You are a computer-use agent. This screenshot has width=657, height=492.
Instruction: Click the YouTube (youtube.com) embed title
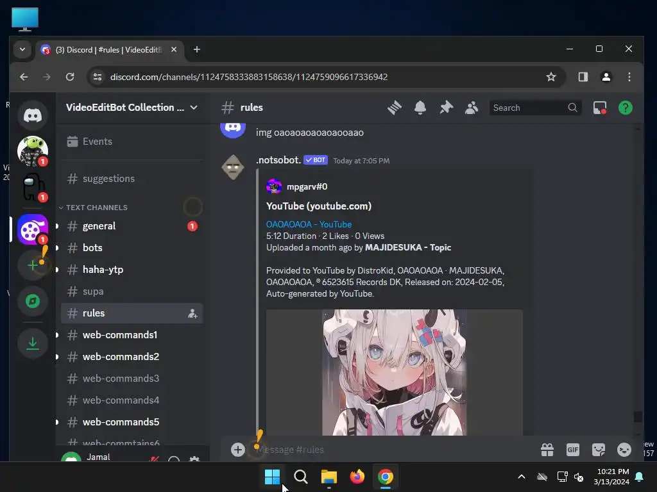[318, 206]
